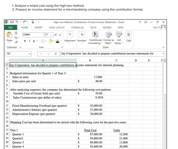Click the Format as Table icon

click(x=109, y=34)
